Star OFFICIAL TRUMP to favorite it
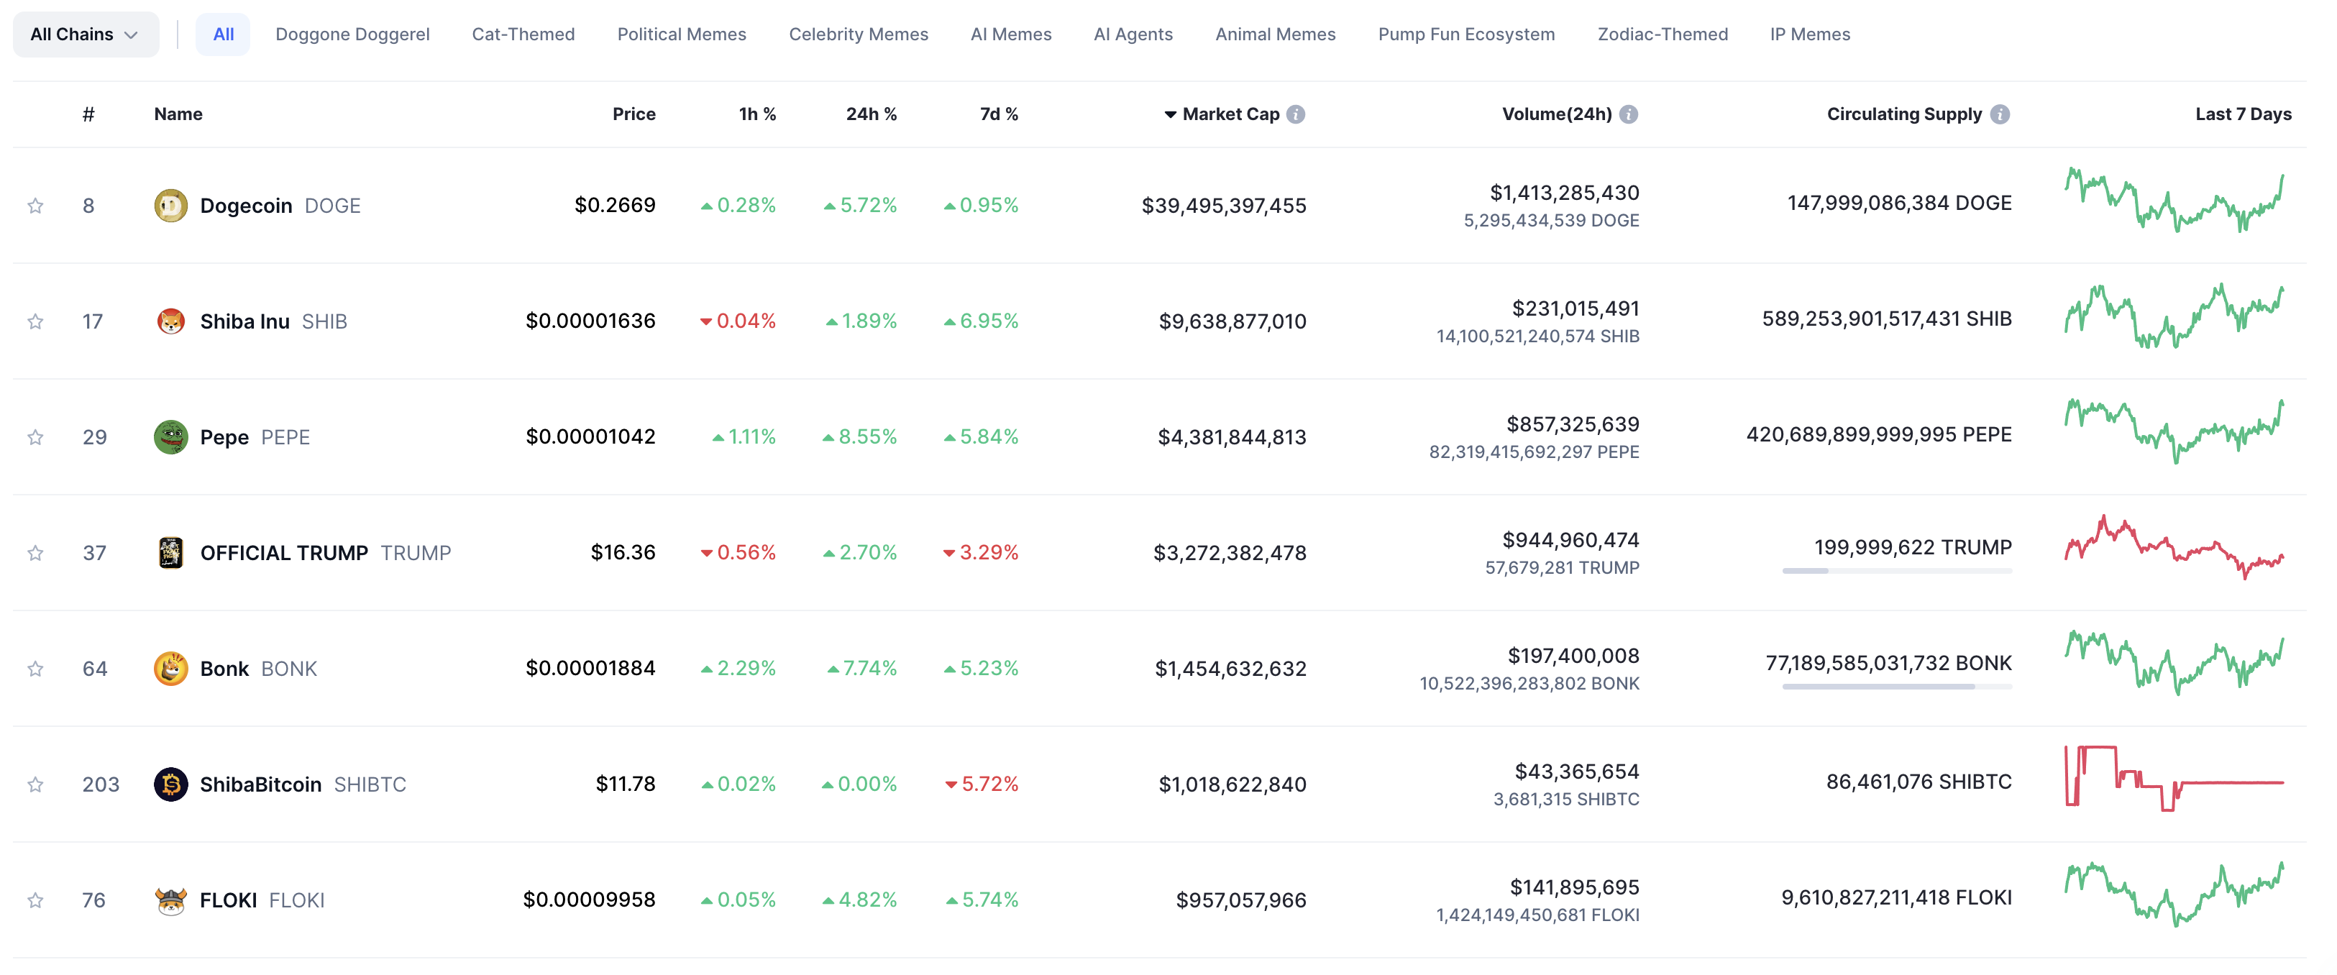This screenshot has height=975, width=2337. pos(35,552)
